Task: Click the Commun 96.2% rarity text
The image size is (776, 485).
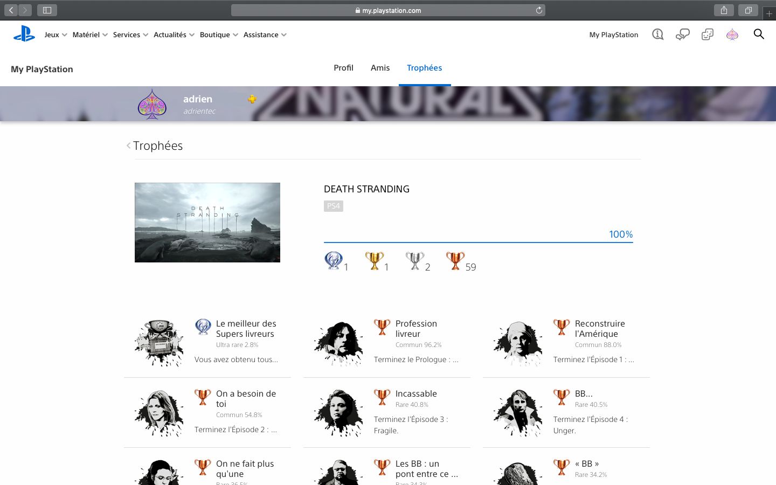Action: pos(418,345)
